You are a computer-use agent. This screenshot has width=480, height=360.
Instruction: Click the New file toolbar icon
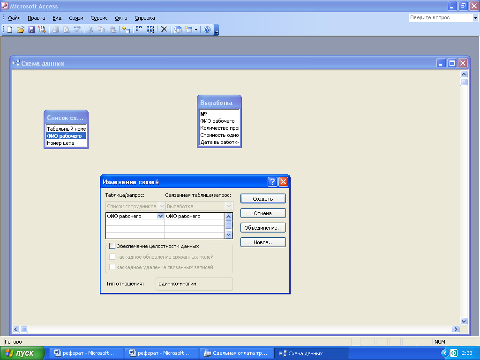click(10, 30)
